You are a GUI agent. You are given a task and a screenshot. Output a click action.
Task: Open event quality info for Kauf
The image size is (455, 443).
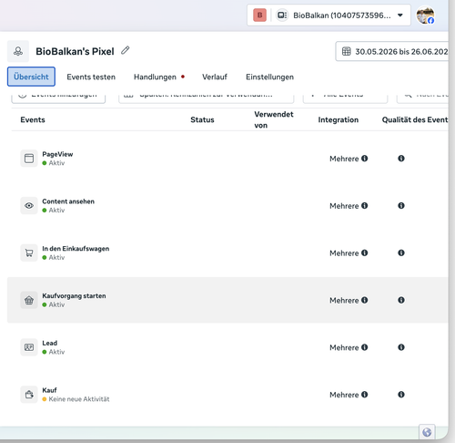(401, 395)
